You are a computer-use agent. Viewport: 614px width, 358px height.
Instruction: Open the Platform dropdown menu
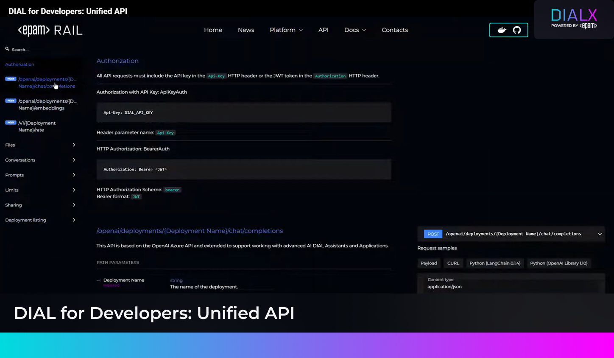(286, 30)
